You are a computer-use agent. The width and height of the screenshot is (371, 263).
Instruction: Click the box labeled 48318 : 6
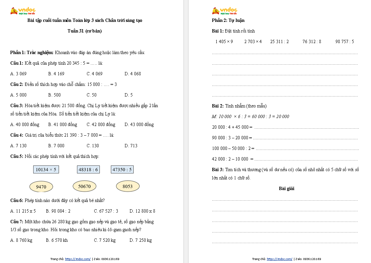point(88,169)
